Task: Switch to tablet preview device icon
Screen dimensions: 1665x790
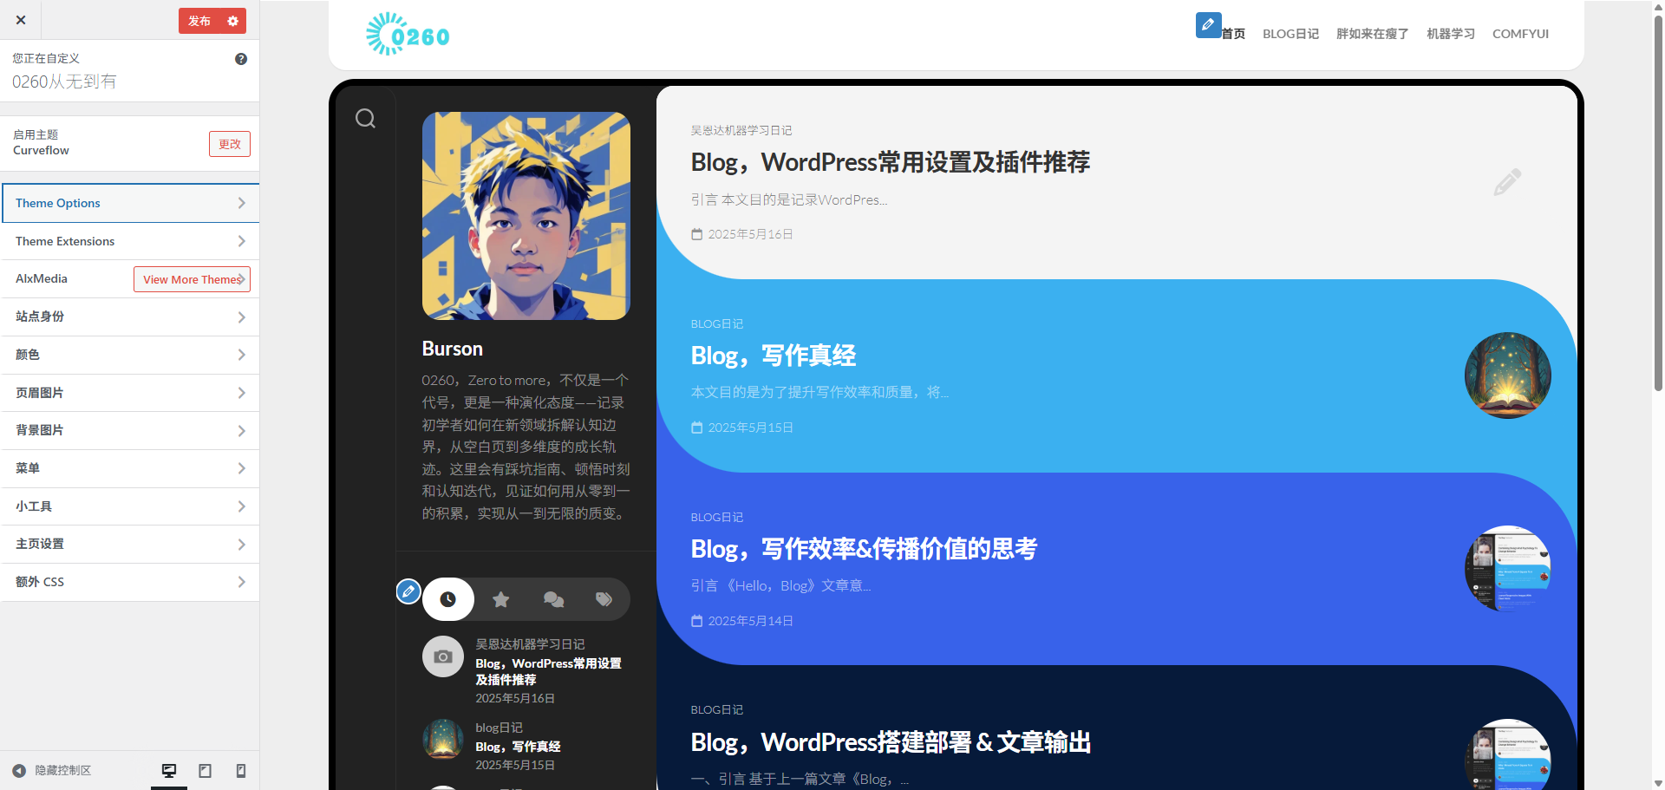Action: coord(206,770)
